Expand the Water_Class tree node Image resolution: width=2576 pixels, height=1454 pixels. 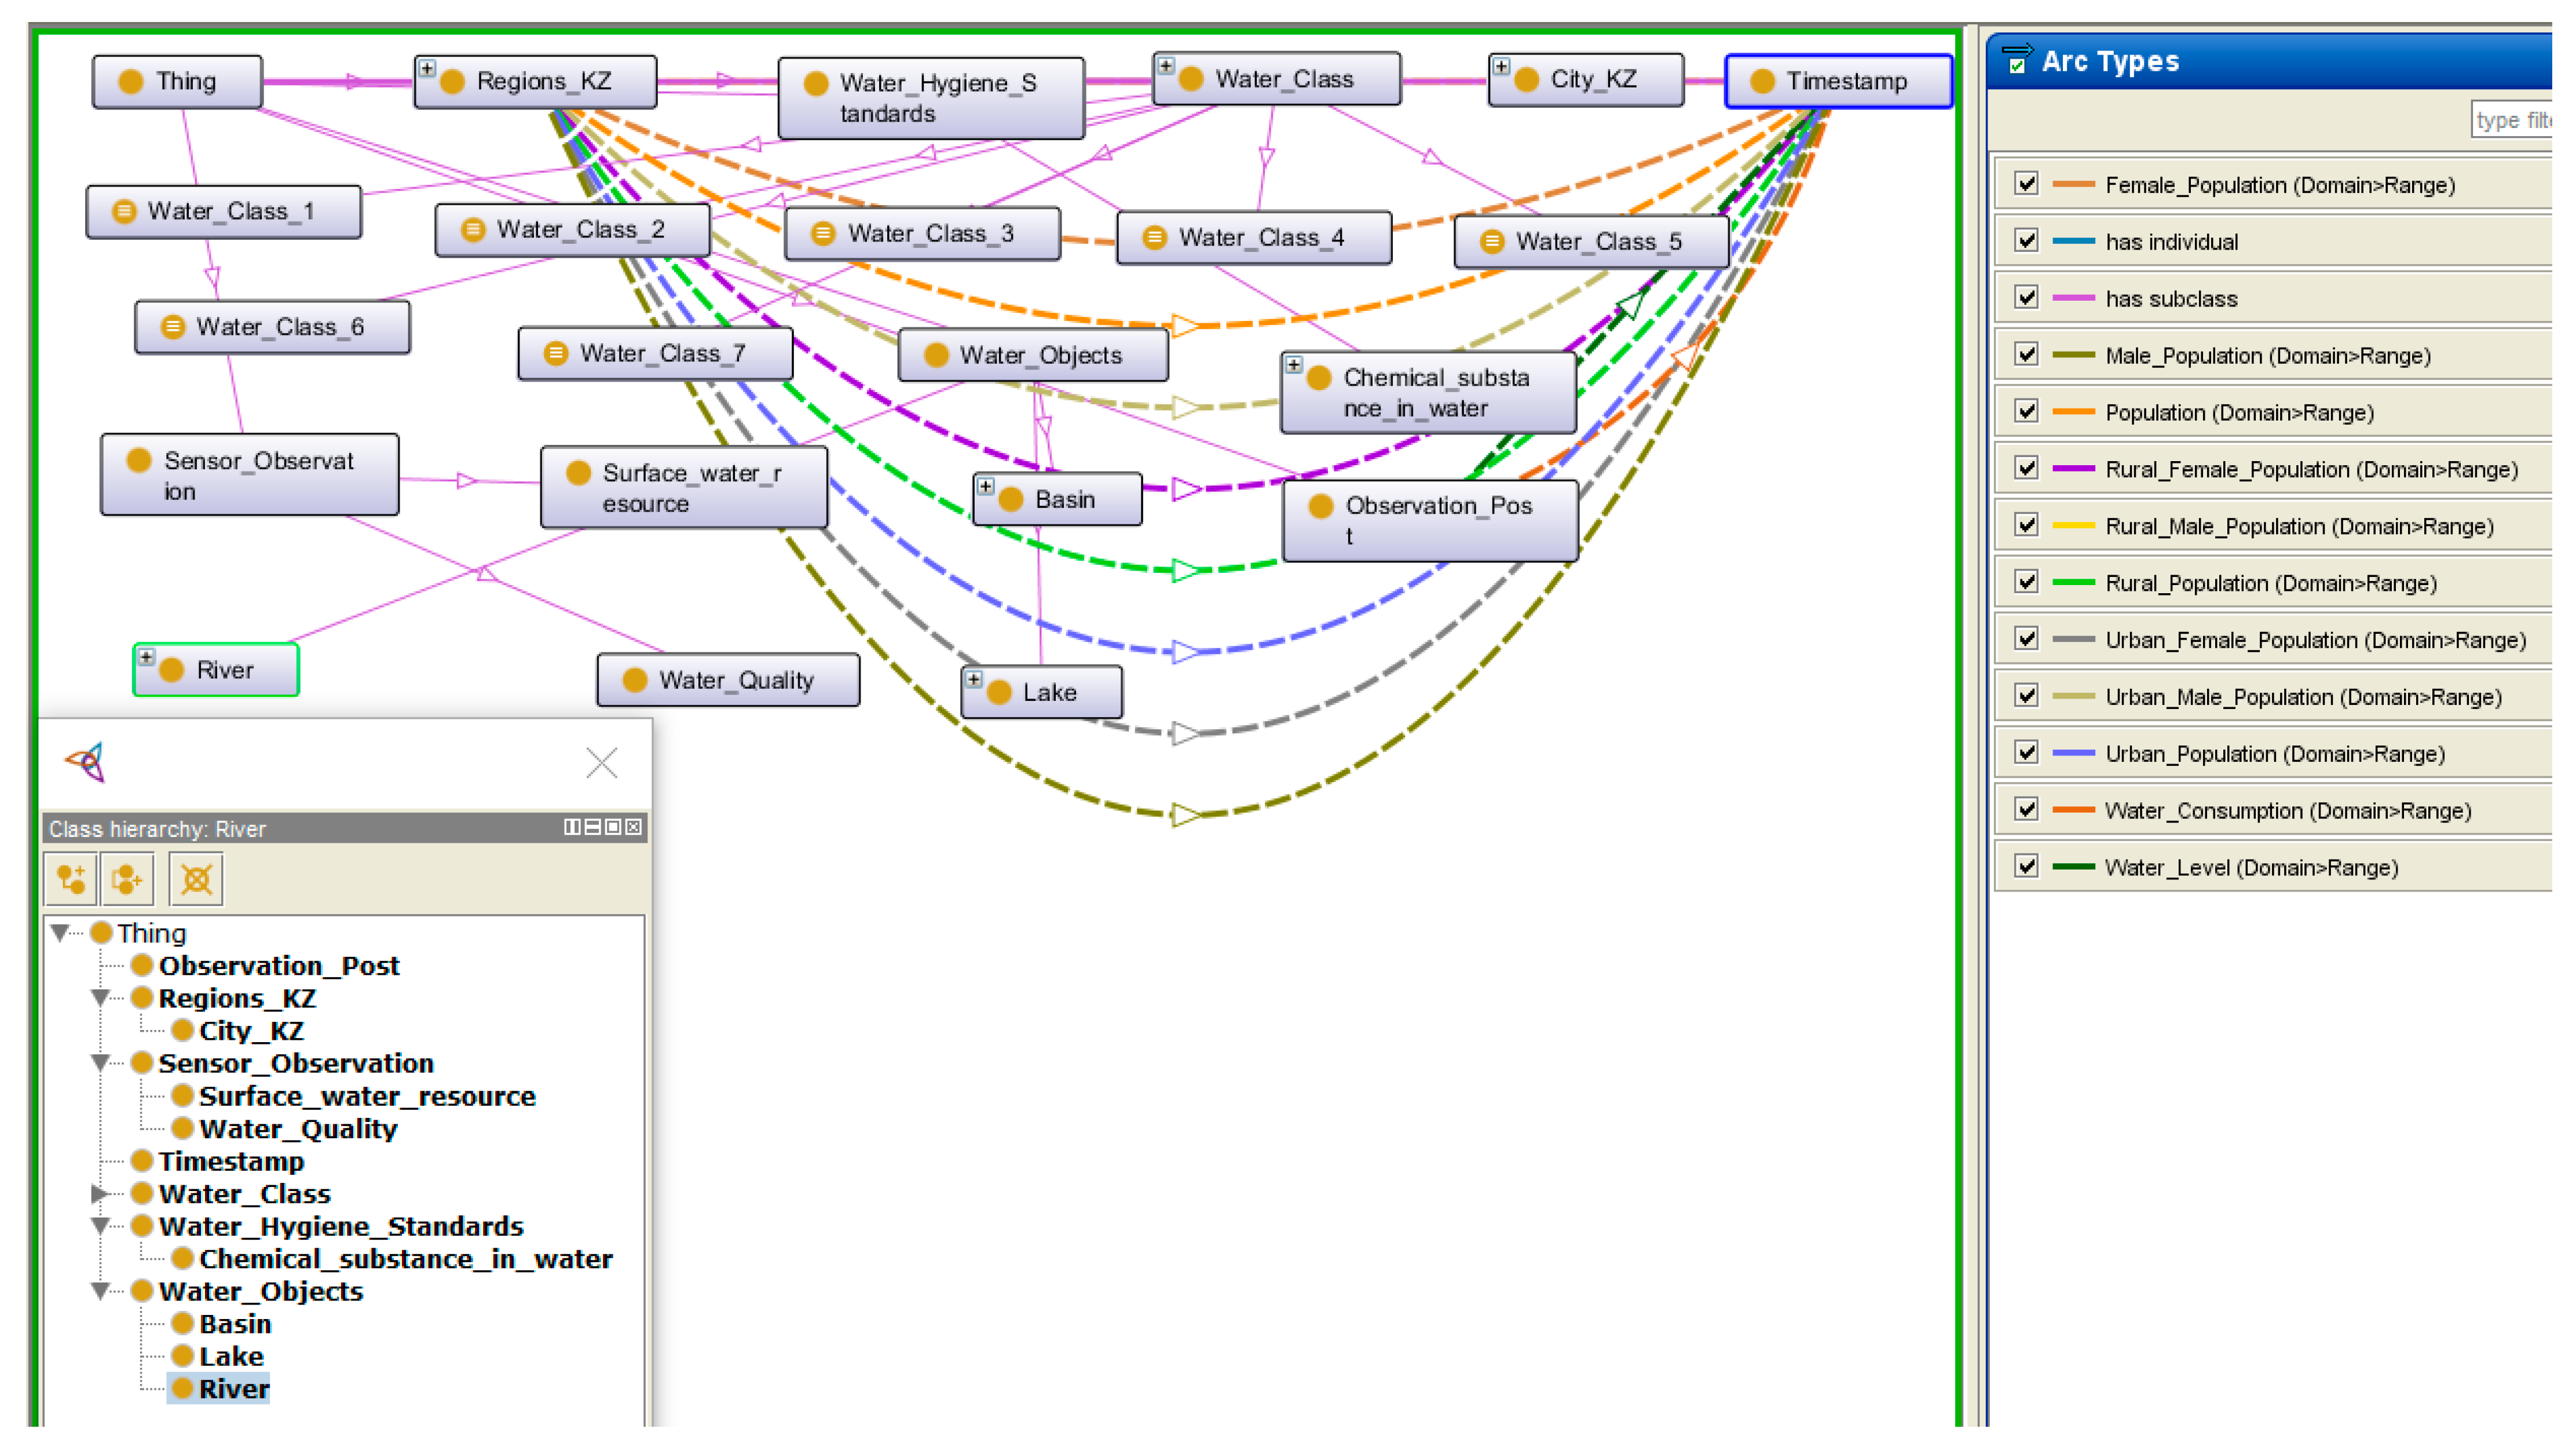(x=99, y=1193)
